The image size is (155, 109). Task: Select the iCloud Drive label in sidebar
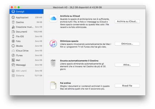tap(22, 51)
